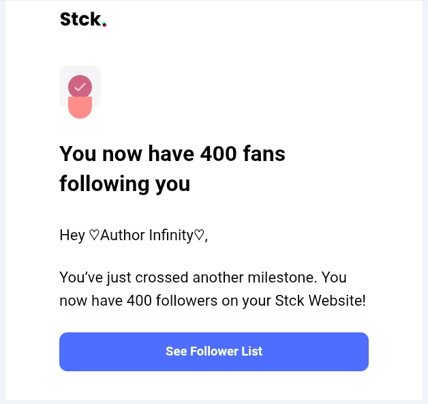Click the word "Hey" in the greeting
The height and width of the screenshot is (404, 428).
click(72, 235)
